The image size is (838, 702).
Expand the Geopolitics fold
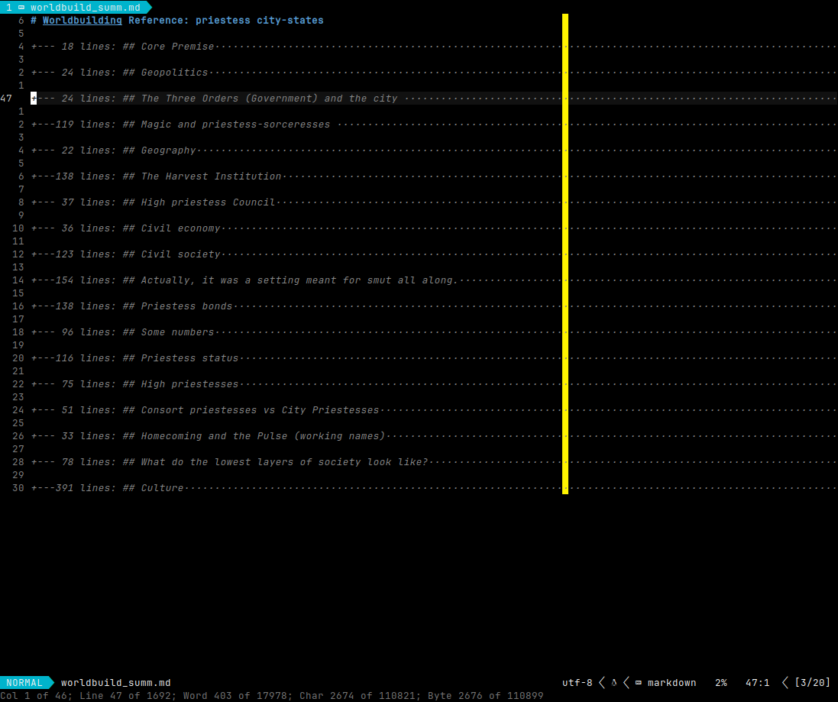pos(434,73)
